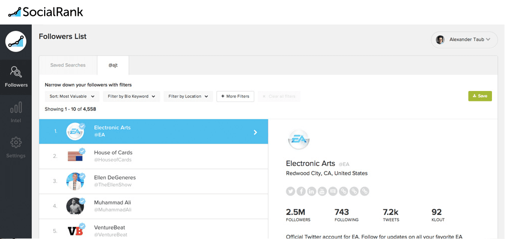Open the Intel bar chart section

16,112
